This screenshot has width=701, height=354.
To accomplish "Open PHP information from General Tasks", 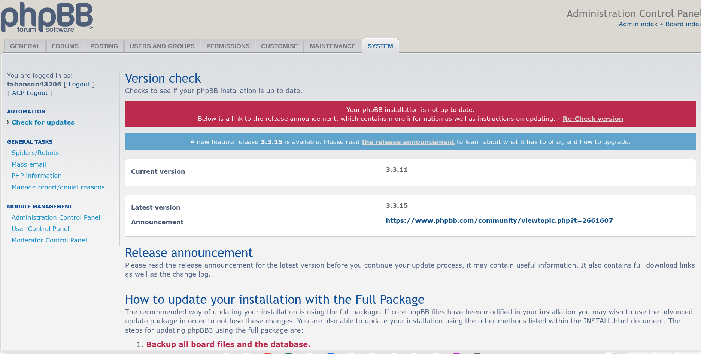I will (x=36, y=176).
